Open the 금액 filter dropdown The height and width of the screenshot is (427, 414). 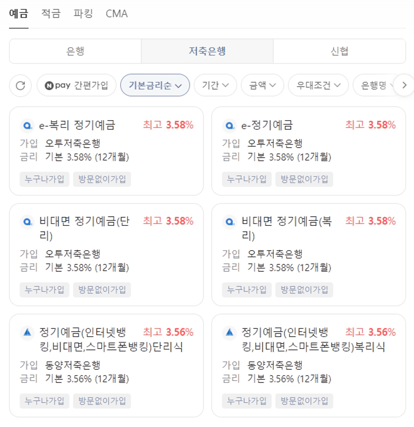[x=262, y=85]
